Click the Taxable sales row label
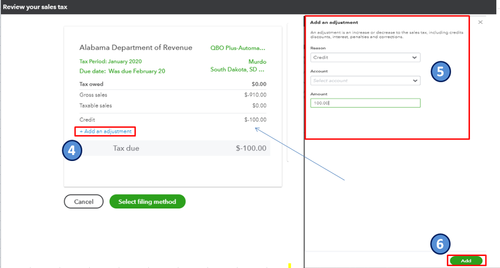 [96, 105]
